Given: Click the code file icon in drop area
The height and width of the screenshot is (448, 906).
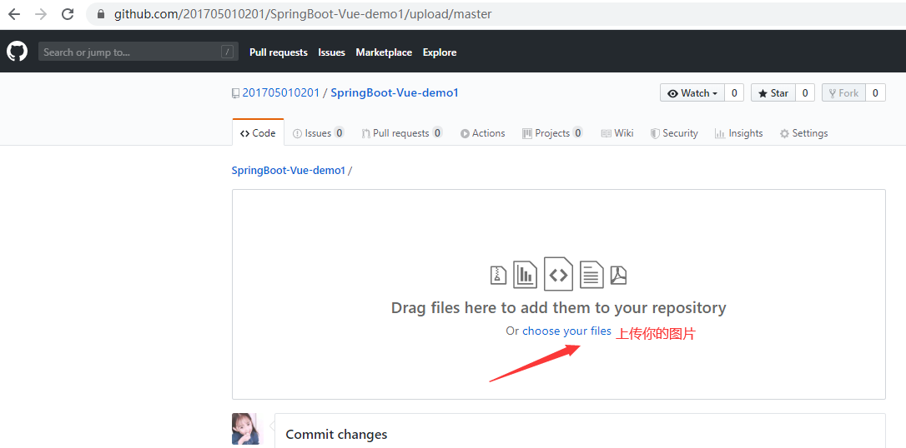Looking at the screenshot, I should [x=559, y=273].
